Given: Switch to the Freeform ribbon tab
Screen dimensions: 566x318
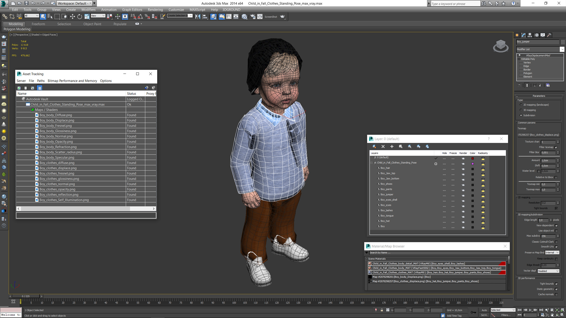Looking at the screenshot, I should coord(38,24).
